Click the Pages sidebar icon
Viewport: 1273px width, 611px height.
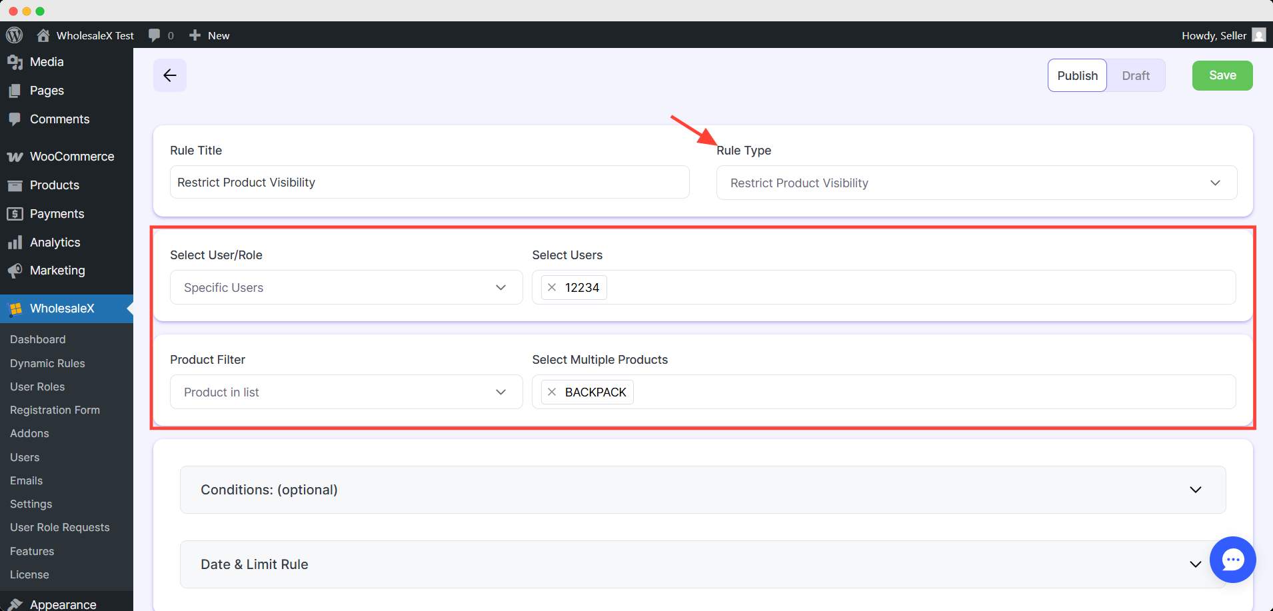click(15, 91)
